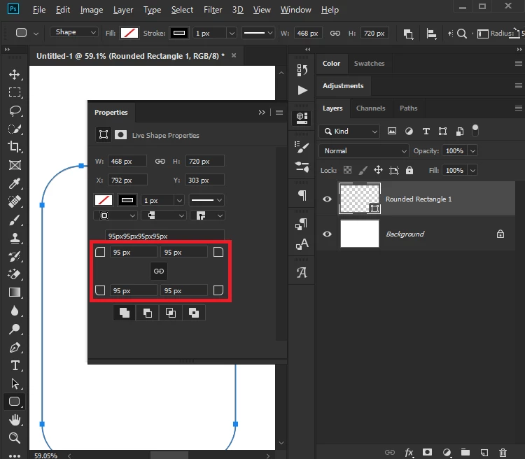Toggle width-height link in Properties panel
The image size is (525, 459).
coord(160,162)
